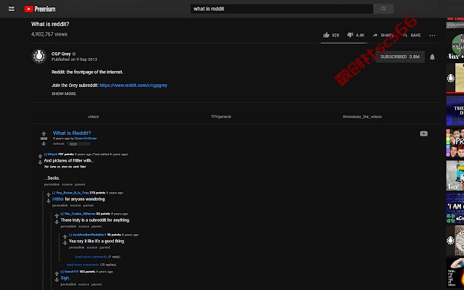Refresh the Reddit comments thread

(59, 144)
